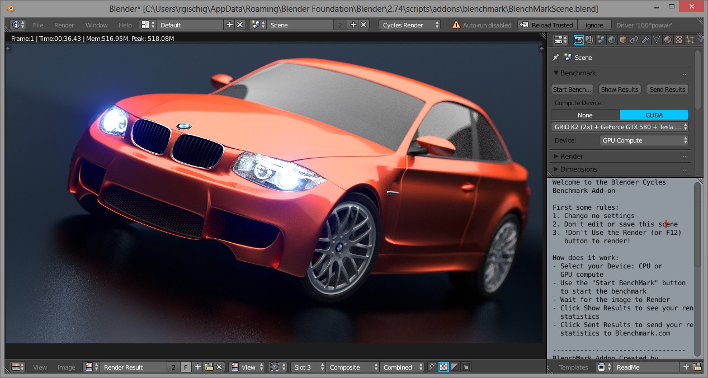
Task: Toggle Z-Buffer channel display
Action: pos(466,367)
